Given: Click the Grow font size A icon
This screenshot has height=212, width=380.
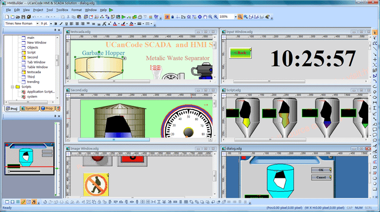Looking at the screenshot, I should (x=104, y=23).
